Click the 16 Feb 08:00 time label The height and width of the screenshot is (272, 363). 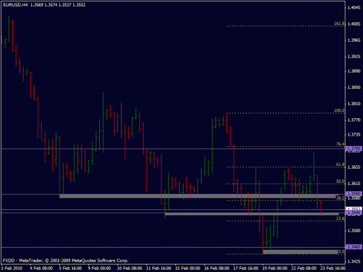217,269
